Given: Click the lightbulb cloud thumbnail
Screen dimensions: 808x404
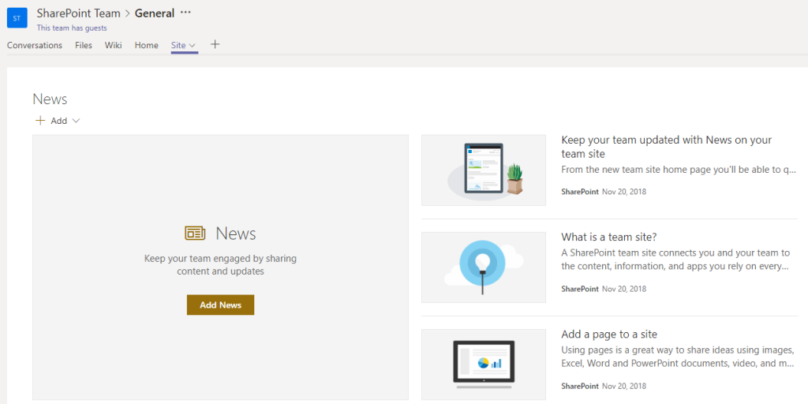Looking at the screenshot, I should pos(484,267).
